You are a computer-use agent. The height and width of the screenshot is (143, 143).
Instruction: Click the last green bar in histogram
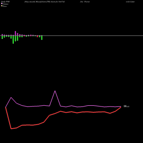click(x=42, y=38)
